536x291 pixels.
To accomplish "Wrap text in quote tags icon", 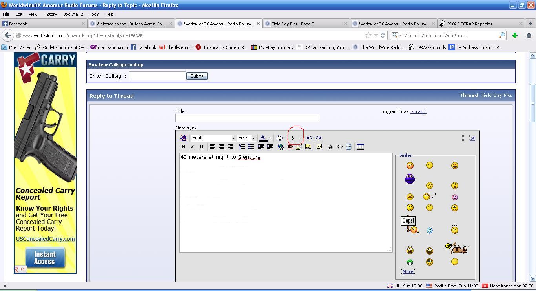I will tap(319, 147).
